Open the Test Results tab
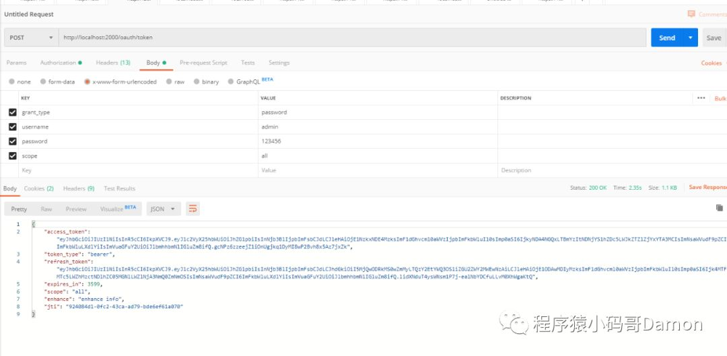This screenshot has height=356, width=727. point(120,188)
